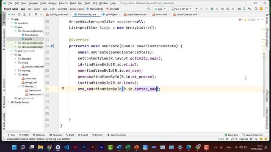Screen dimensions: 271x152
Task: Open the Profiler tool window
Action: [97, 135]
